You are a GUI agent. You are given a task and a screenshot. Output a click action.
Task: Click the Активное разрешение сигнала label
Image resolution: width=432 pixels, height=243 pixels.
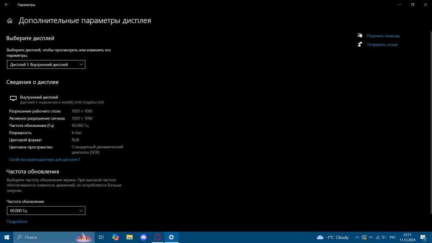pyautogui.click(x=37, y=118)
